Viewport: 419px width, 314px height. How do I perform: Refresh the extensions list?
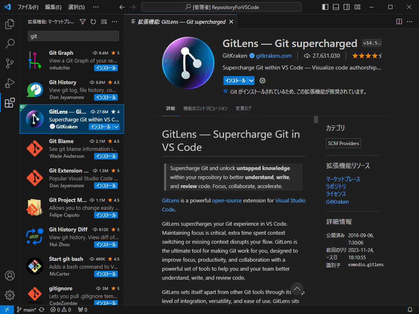pos(93,22)
